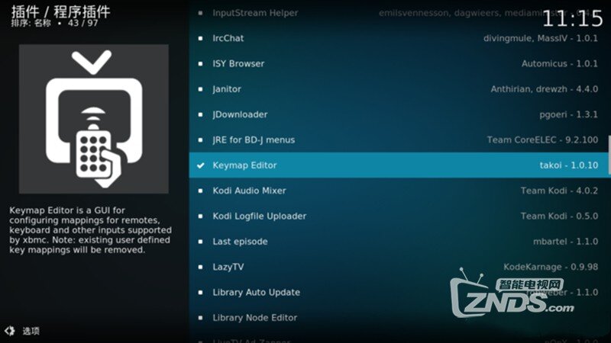This screenshot has width=611, height=343.
Task: Click the Keymap Editor remote-control thumbnail
Action: click(x=94, y=119)
